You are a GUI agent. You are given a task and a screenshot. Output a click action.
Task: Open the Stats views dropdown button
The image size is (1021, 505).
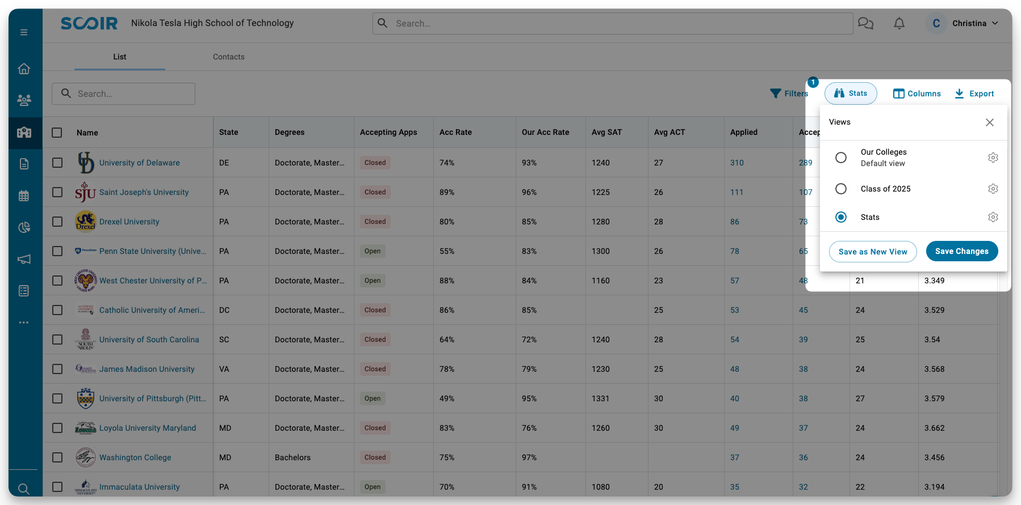coord(851,94)
